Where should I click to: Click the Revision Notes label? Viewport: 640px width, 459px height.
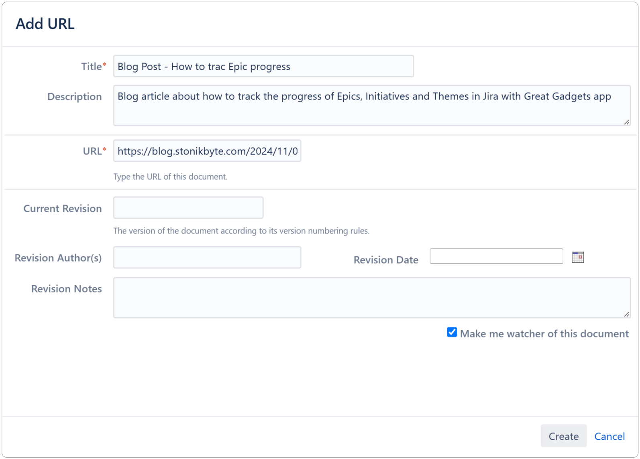(x=66, y=289)
